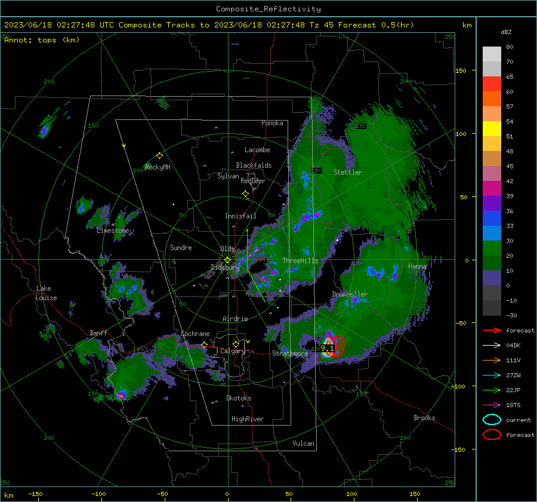
Task: Click the Okotoks town label
Action: (239, 398)
